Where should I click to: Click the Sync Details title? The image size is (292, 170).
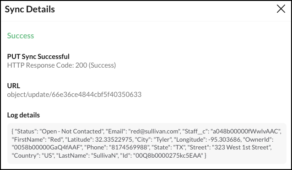pos(30,9)
